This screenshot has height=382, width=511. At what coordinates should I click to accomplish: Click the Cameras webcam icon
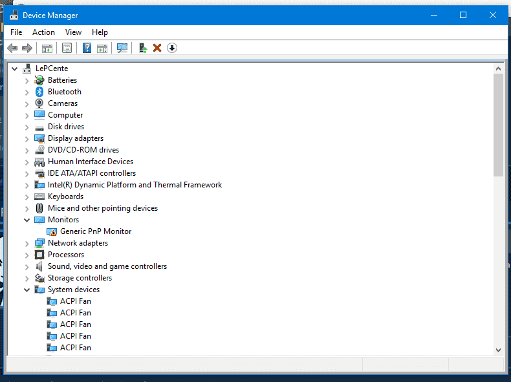pos(39,103)
